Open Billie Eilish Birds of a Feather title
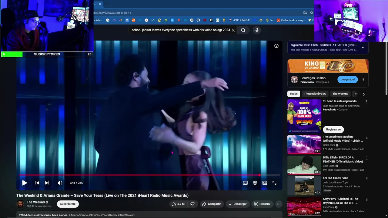 [343, 160]
